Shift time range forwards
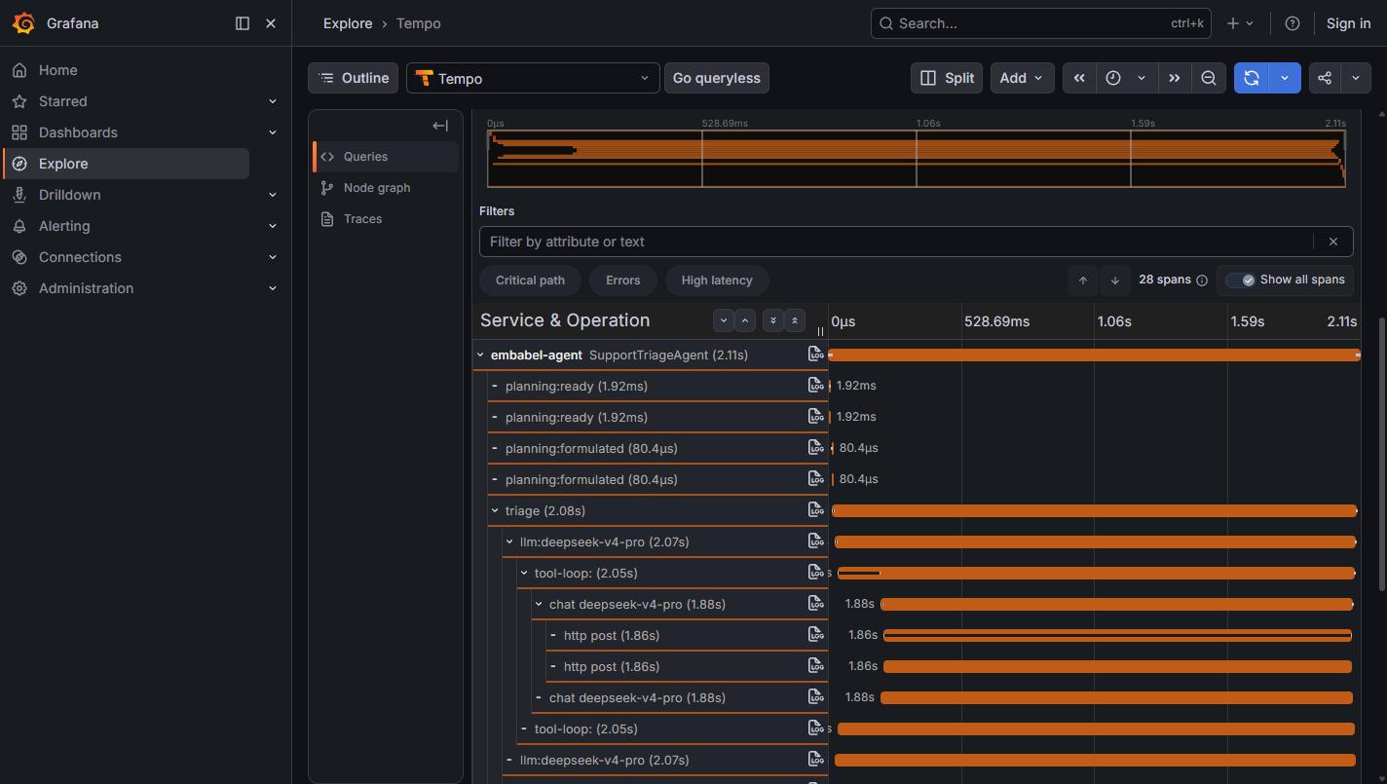The width and height of the screenshot is (1387, 784). [x=1175, y=78]
